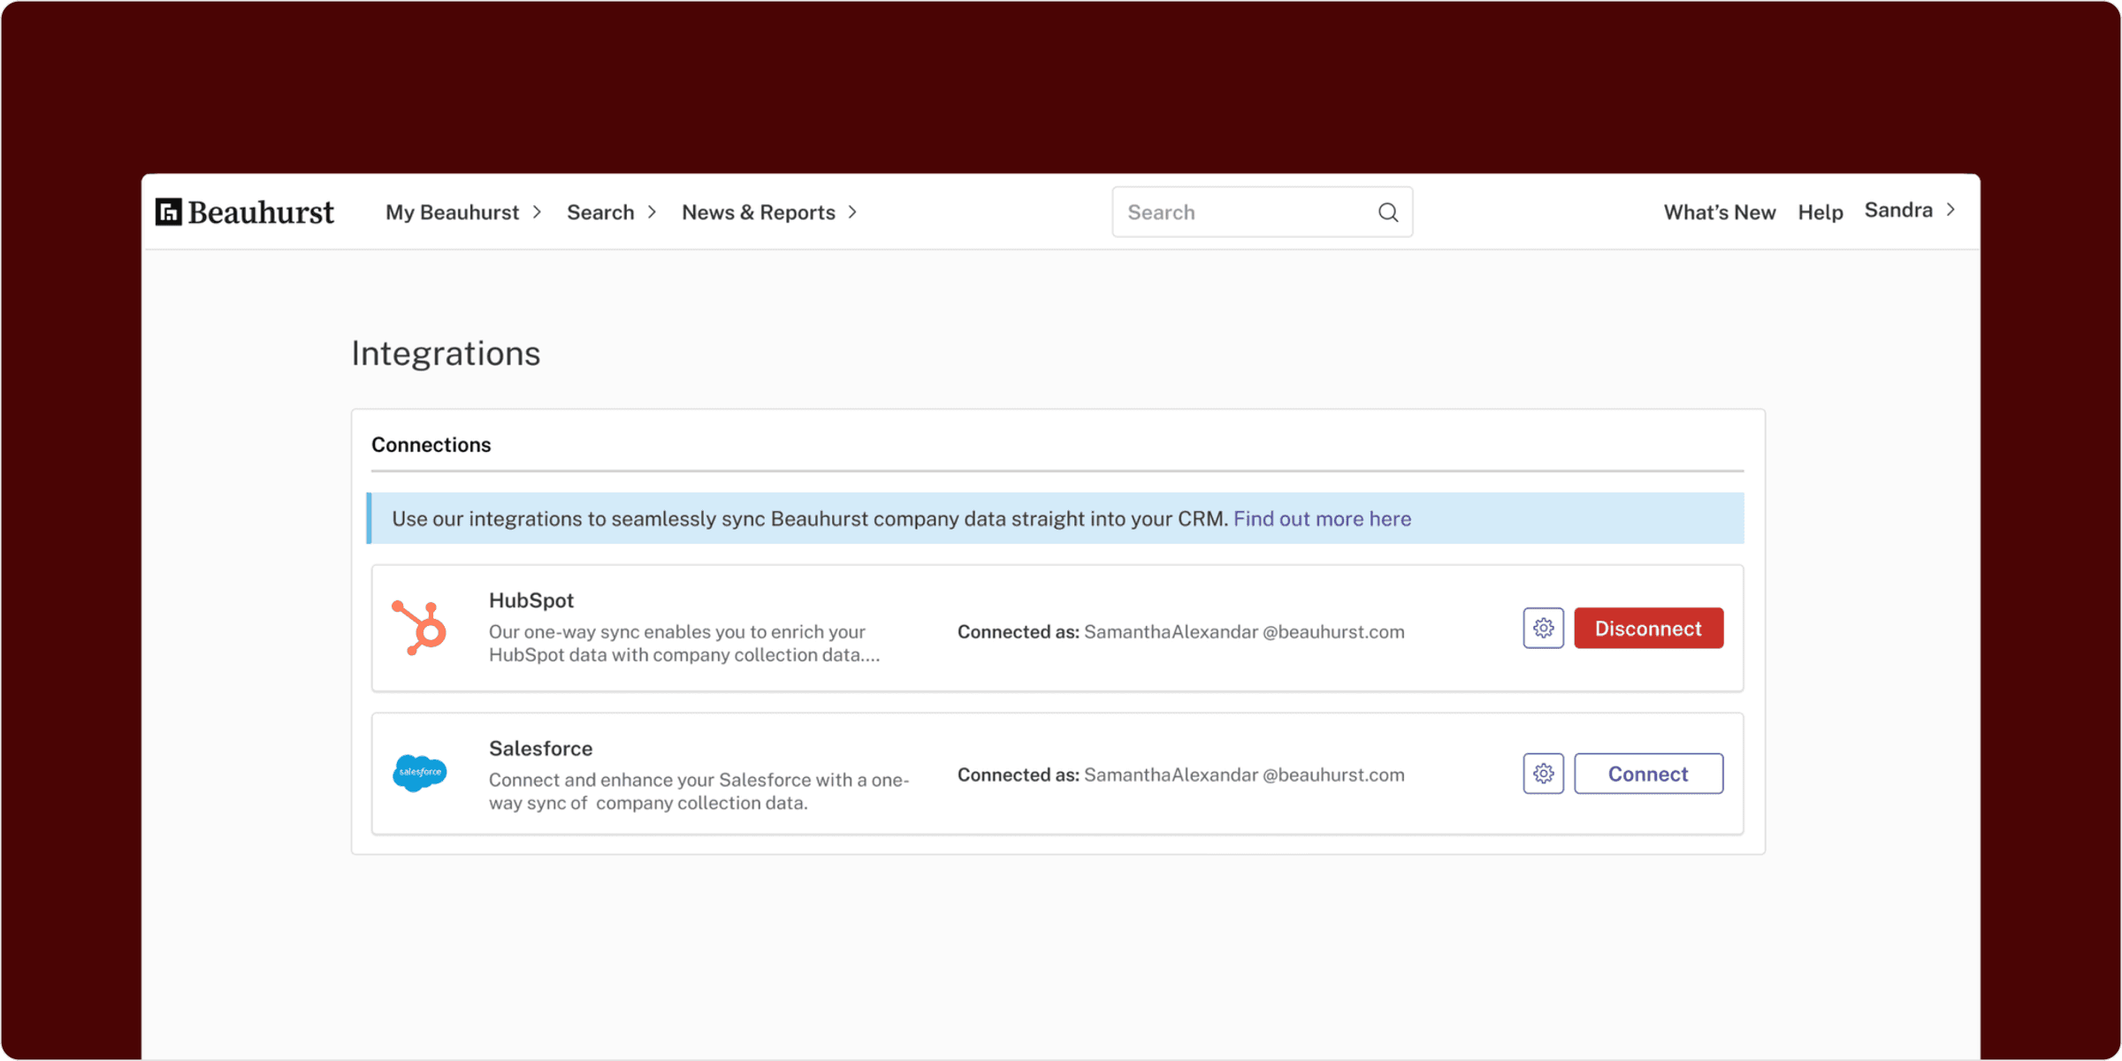Image resolution: width=2122 pixels, height=1061 pixels.
Task: Click the HubSpot title text
Action: [531, 600]
